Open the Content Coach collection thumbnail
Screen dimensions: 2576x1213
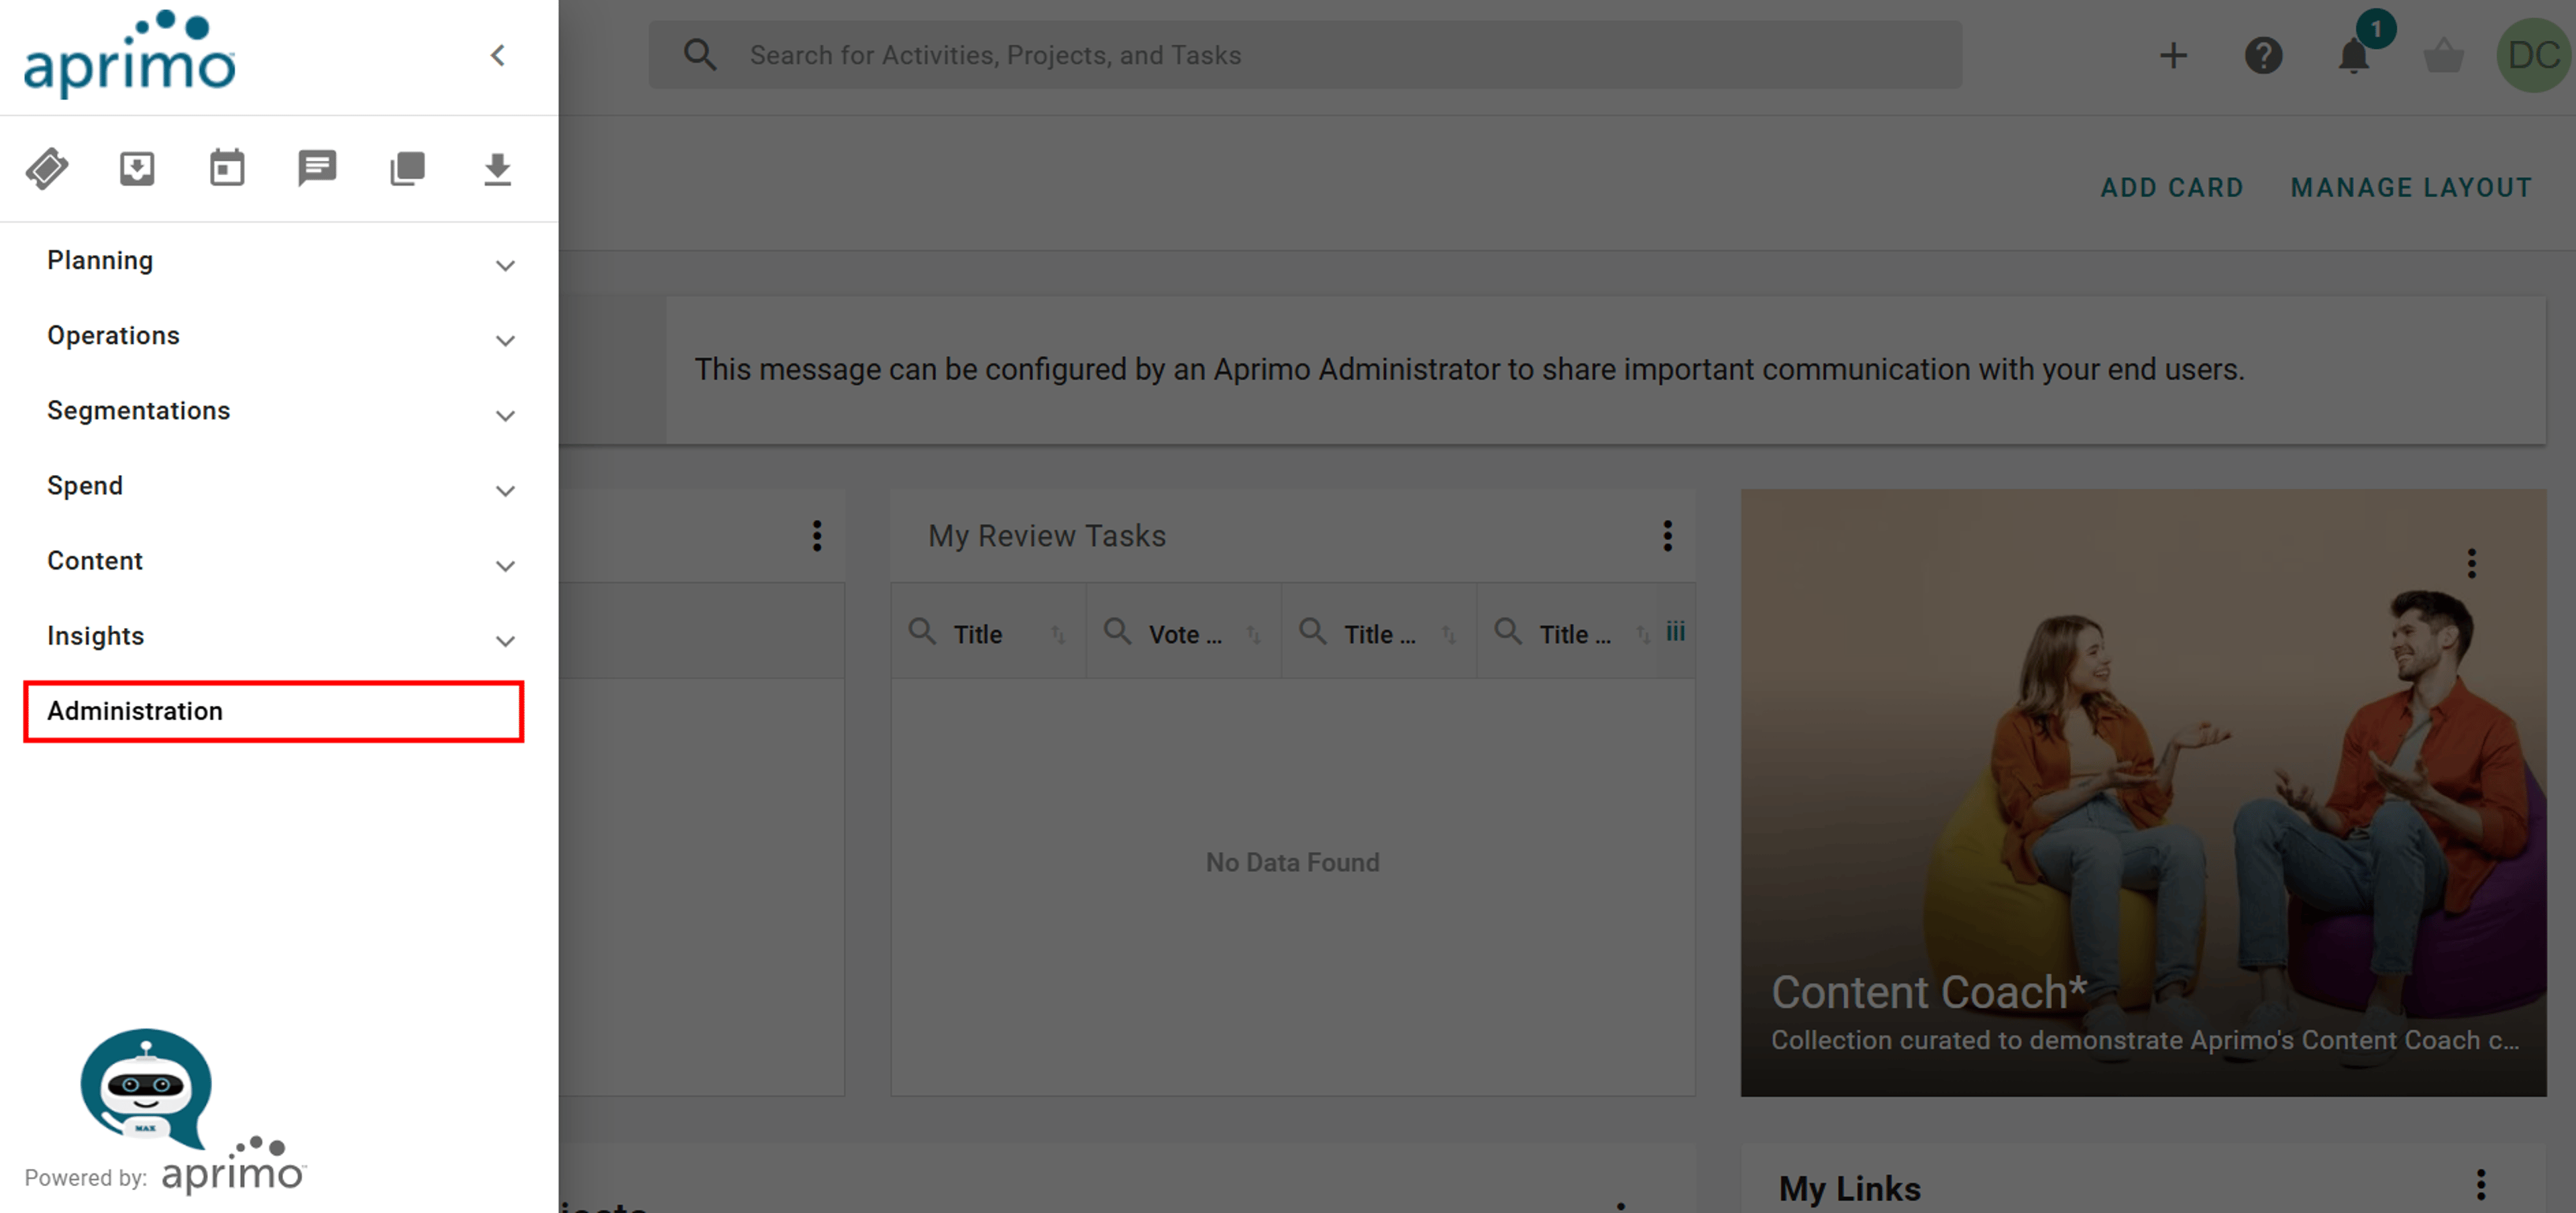2143,792
